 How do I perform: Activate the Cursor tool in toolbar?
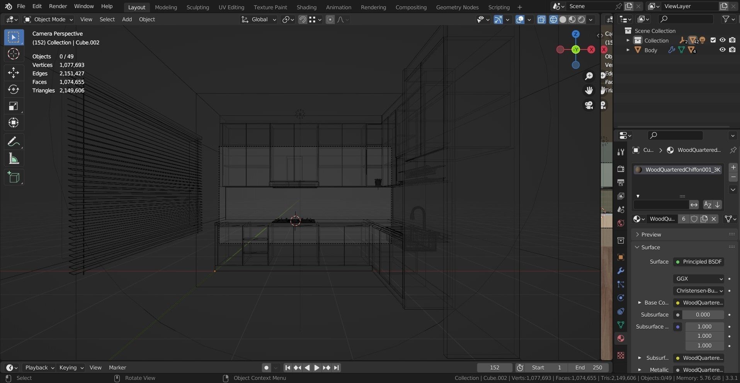point(14,54)
